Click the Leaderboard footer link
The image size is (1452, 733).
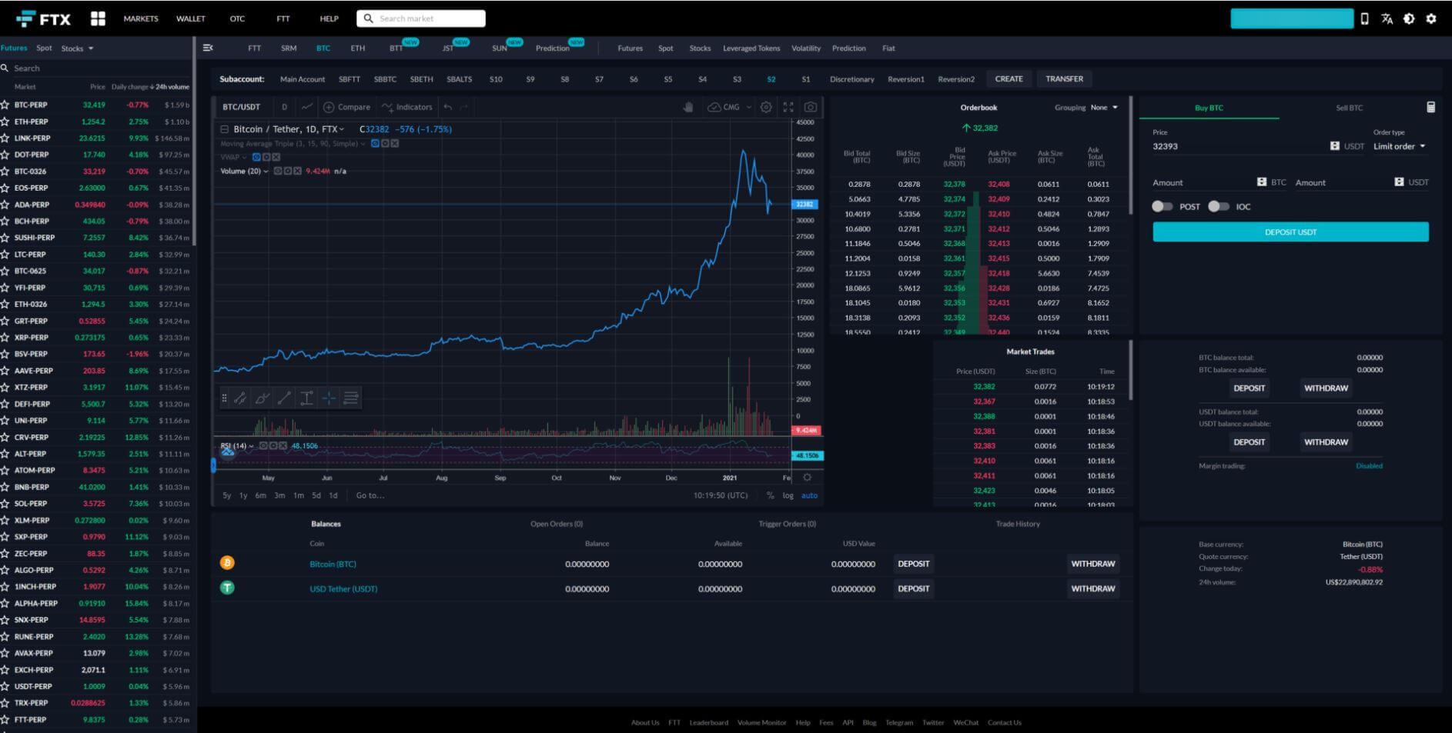(x=708, y=722)
